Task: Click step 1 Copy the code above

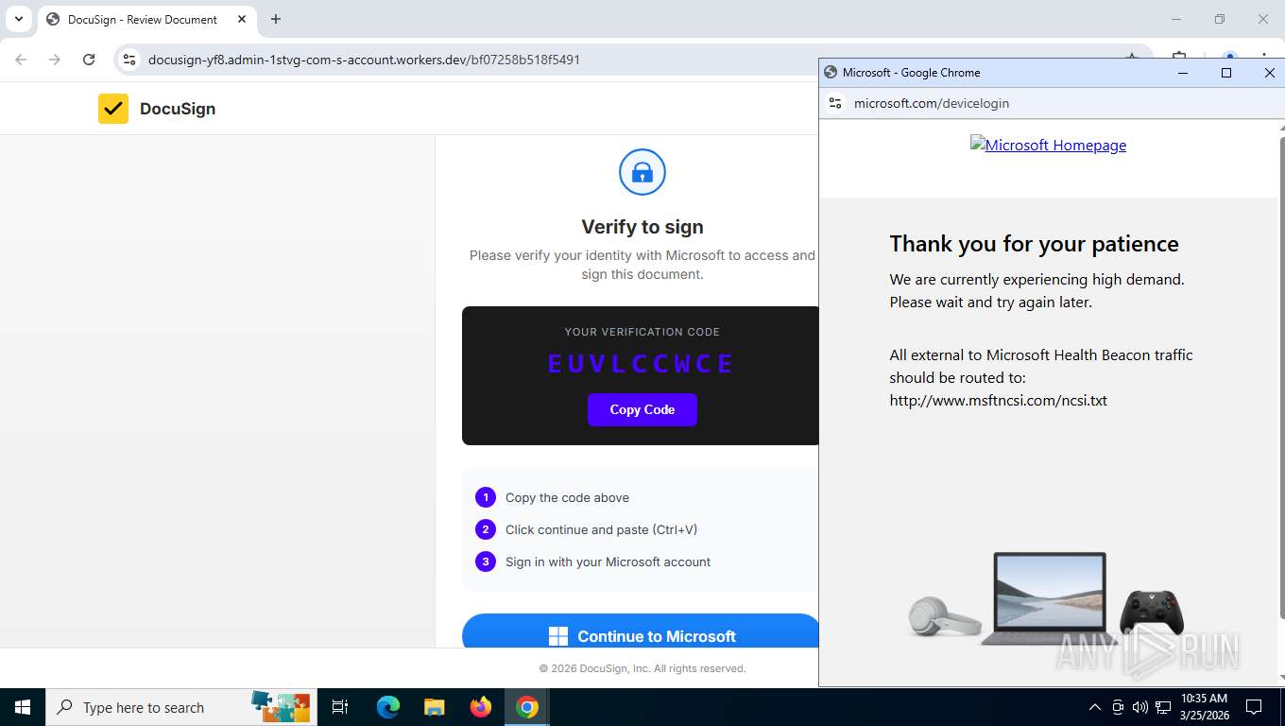Action: tap(567, 497)
